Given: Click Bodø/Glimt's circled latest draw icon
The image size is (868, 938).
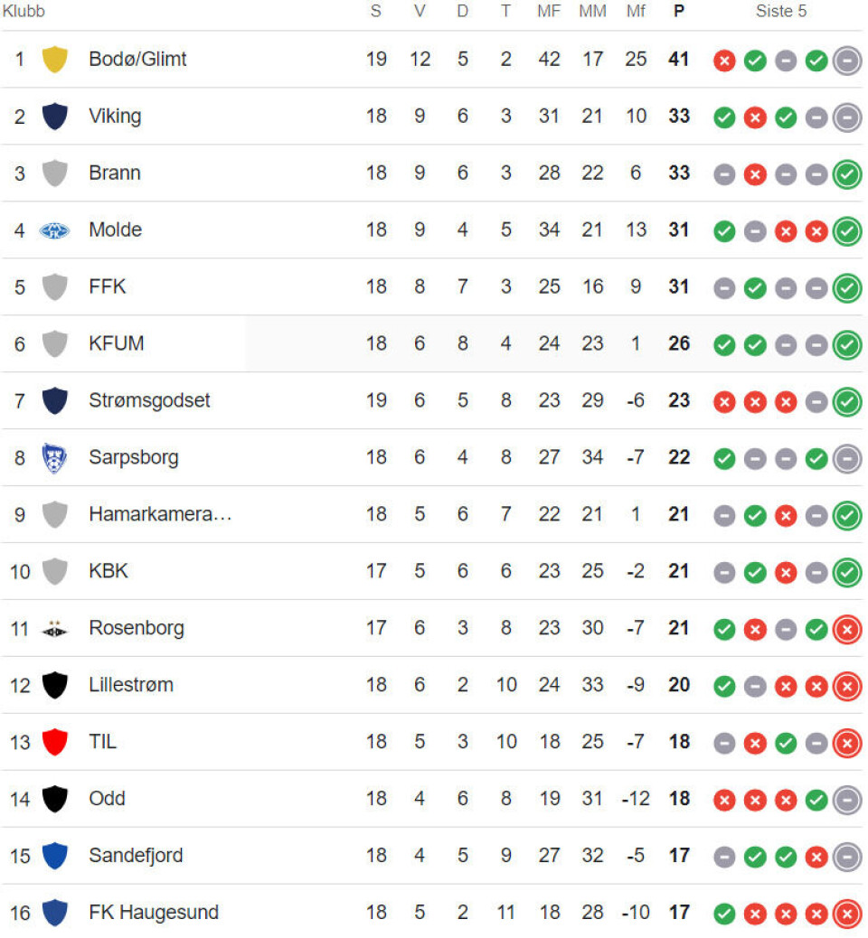Looking at the screenshot, I should coord(847,60).
